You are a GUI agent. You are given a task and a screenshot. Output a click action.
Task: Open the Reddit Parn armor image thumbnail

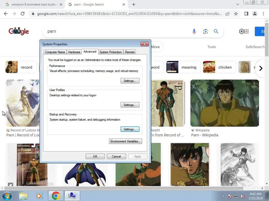pos(168,103)
